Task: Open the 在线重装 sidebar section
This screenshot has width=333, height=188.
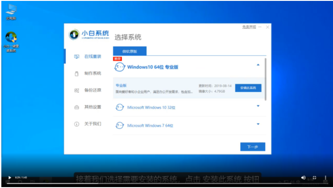Action: click(87, 57)
